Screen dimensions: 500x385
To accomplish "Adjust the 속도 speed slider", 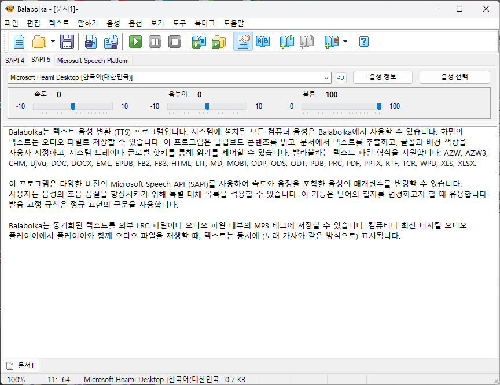I will click(x=73, y=107).
